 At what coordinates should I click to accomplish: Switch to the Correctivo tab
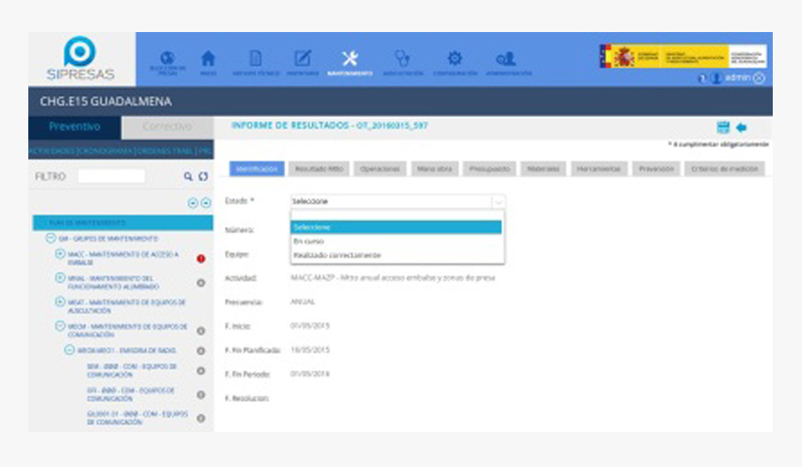pyautogui.click(x=167, y=126)
